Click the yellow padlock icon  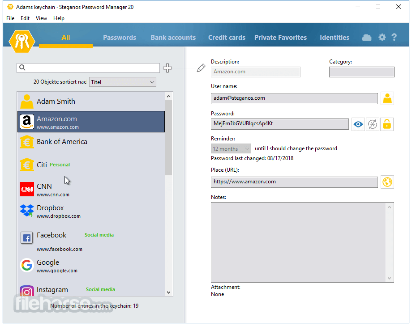click(387, 124)
